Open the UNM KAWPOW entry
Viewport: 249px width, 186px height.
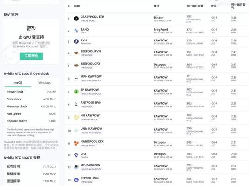click(x=91, y=128)
